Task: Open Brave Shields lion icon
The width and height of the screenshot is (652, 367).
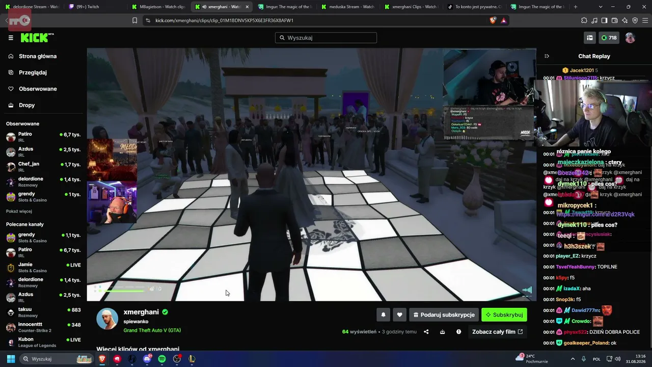Action: tap(493, 20)
